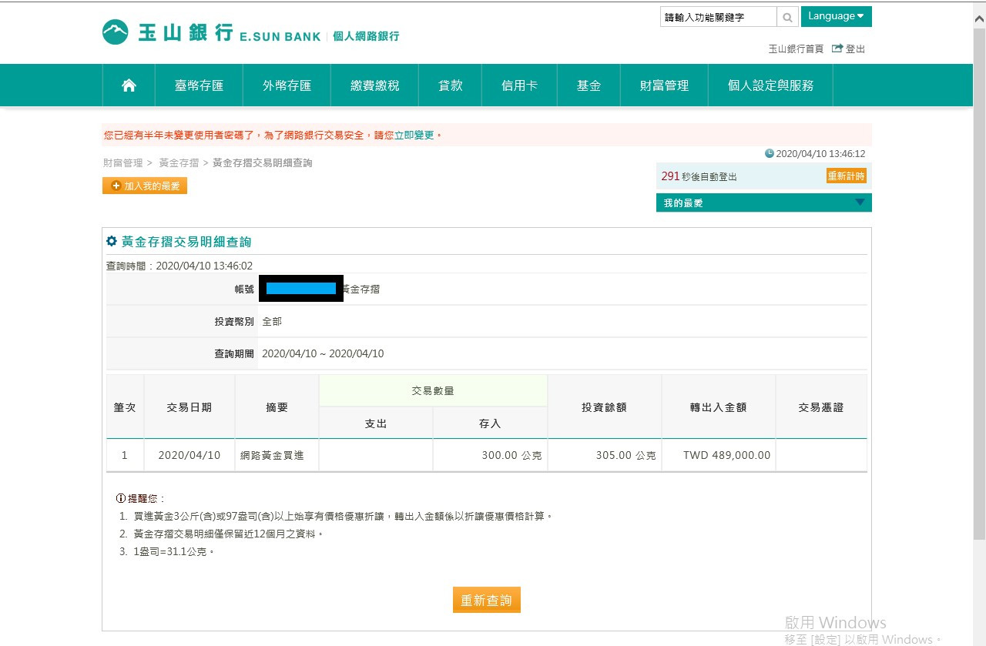The width and height of the screenshot is (986, 646).
Task: Click the search magnifier icon
Action: click(x=787, y=17)
